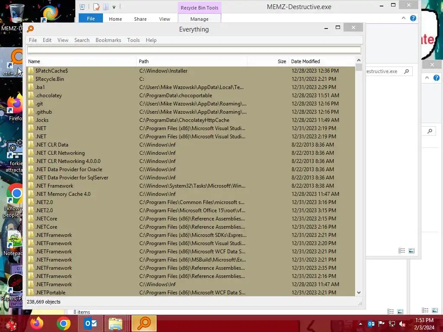Click the C:\Windows\Installer path cell
Image resolution: width=443 pixels, height=332 pixels.
point(163,70)
